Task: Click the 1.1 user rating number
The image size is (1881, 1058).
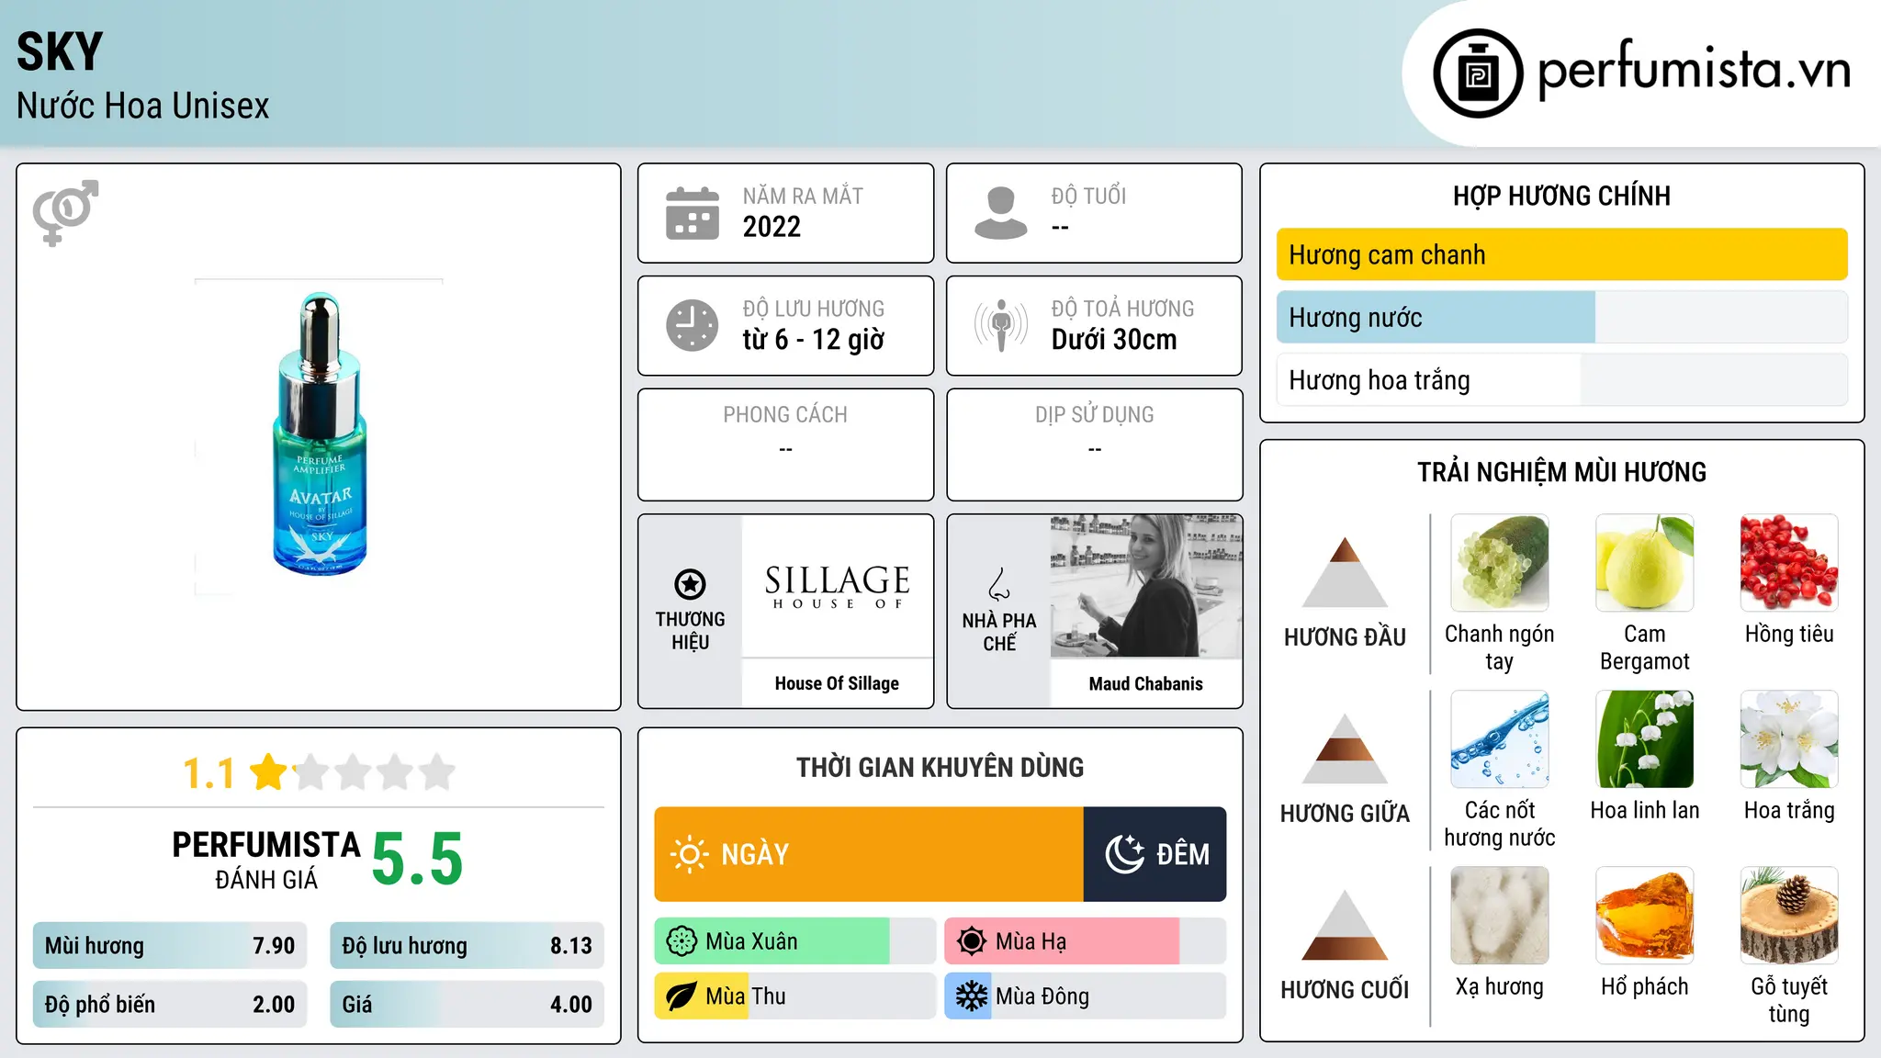Action: [x=208, y=773]
